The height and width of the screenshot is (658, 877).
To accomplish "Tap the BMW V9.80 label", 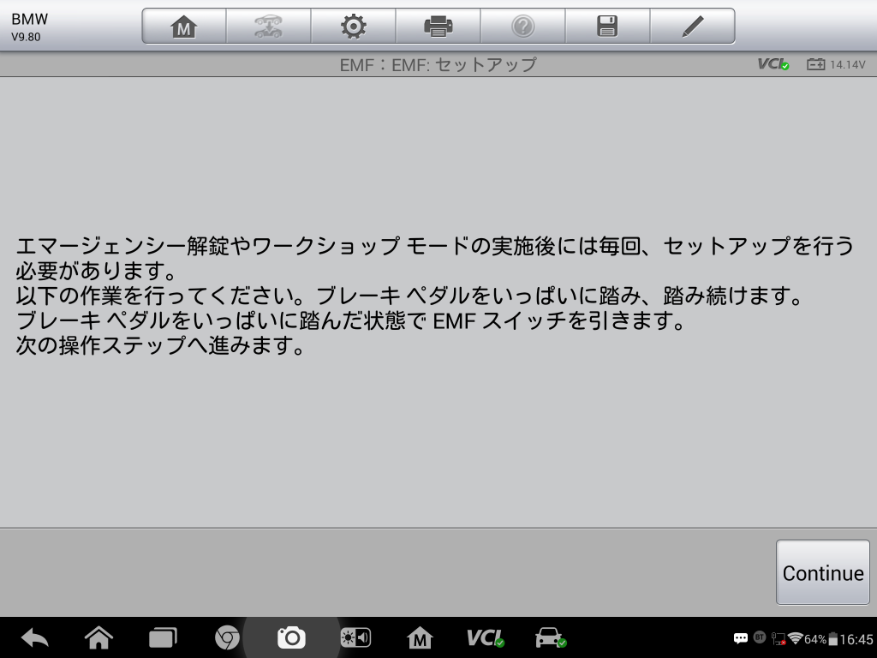I will (x=29, y=27).
